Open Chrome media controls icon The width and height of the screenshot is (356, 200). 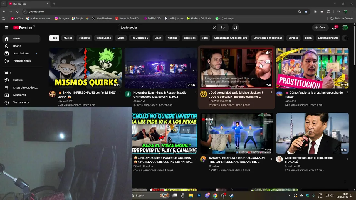[338, 12]
